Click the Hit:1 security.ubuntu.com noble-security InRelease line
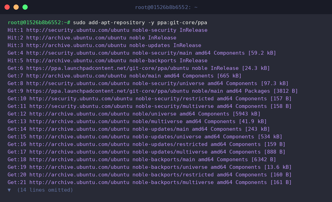Viewport: 332px width, 202px height. click(108, 30)
